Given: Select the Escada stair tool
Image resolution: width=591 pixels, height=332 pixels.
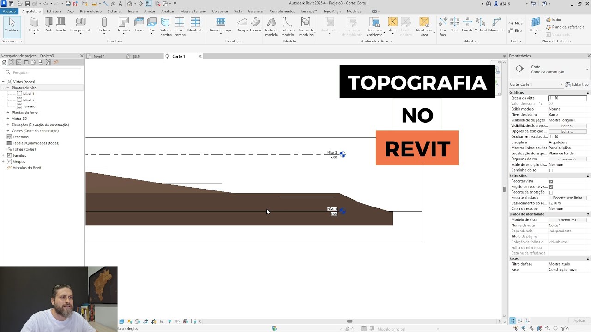Looking at the screenshot, I should pos(255,25).
